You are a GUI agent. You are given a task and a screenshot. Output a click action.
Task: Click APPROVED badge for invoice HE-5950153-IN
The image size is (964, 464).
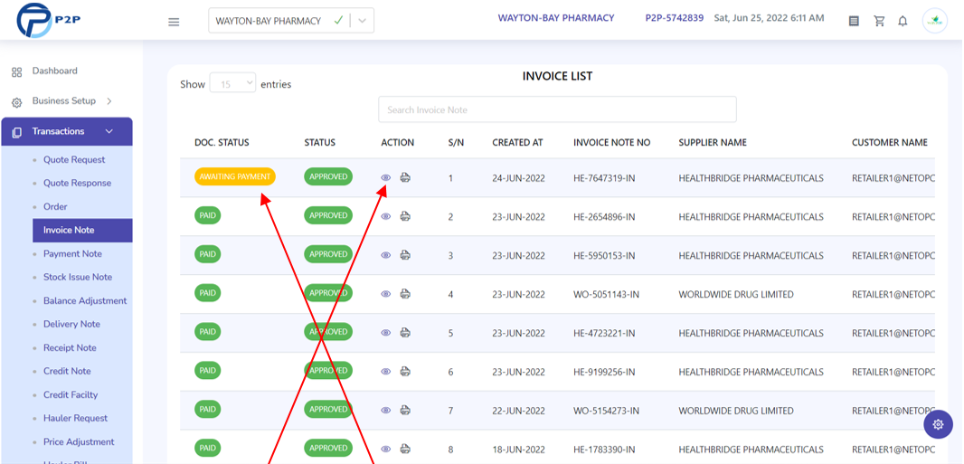point(328,254)
